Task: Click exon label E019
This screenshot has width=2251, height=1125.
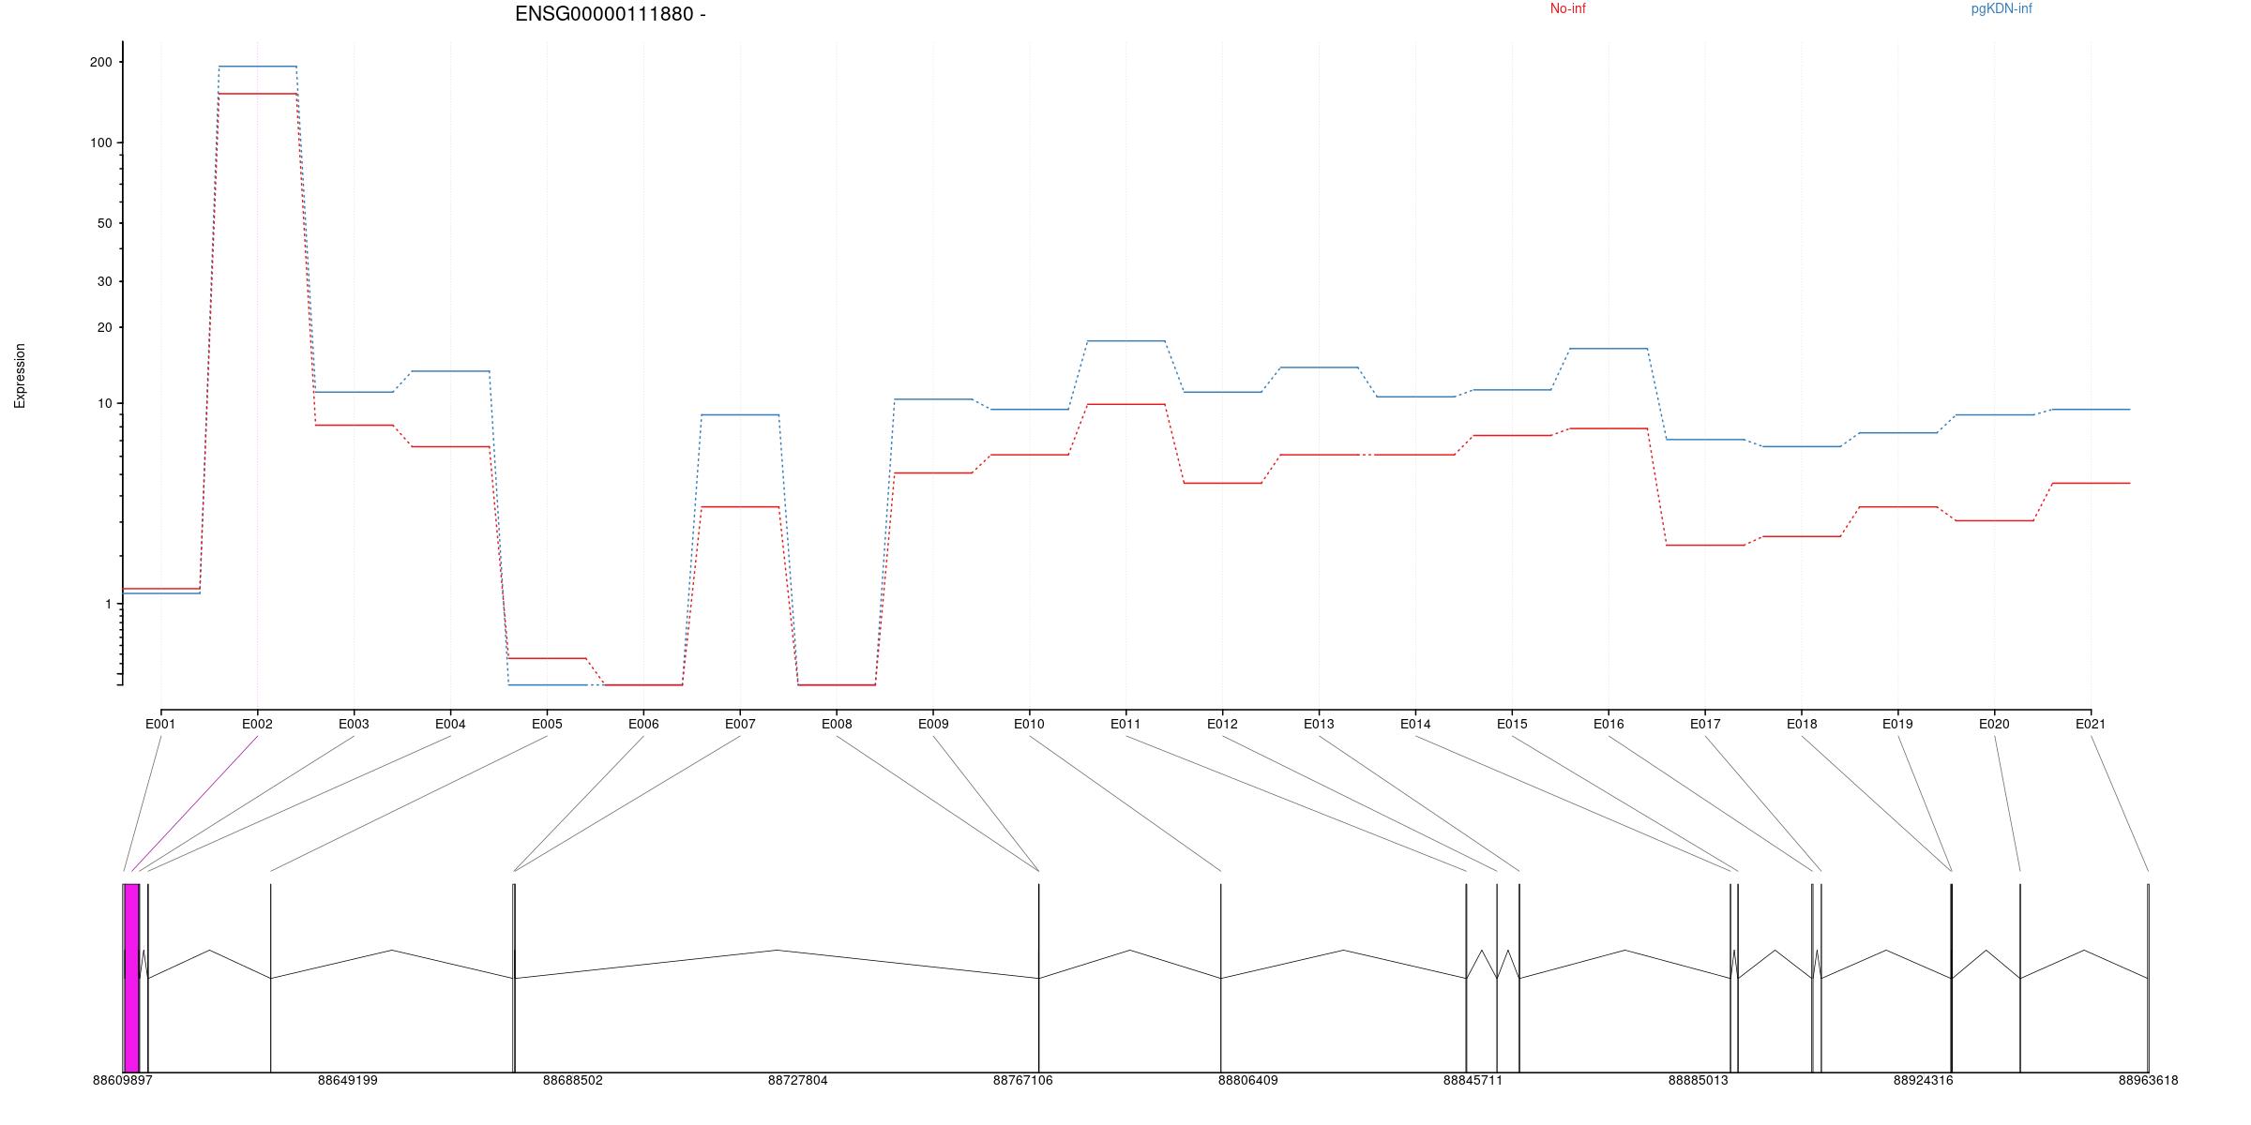Action: pos(1897,724)
